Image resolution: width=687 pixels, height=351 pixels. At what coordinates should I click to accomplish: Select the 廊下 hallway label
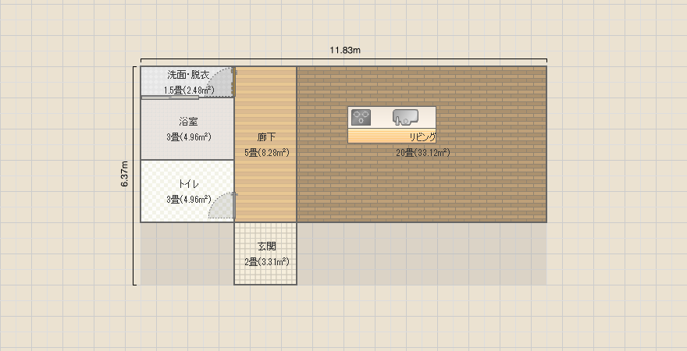266,137
